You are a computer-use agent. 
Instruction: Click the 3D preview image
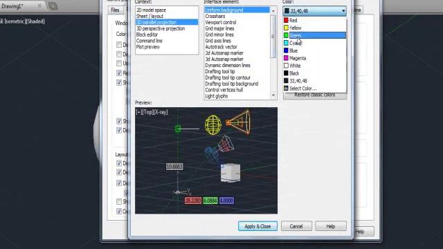point(206,160)
